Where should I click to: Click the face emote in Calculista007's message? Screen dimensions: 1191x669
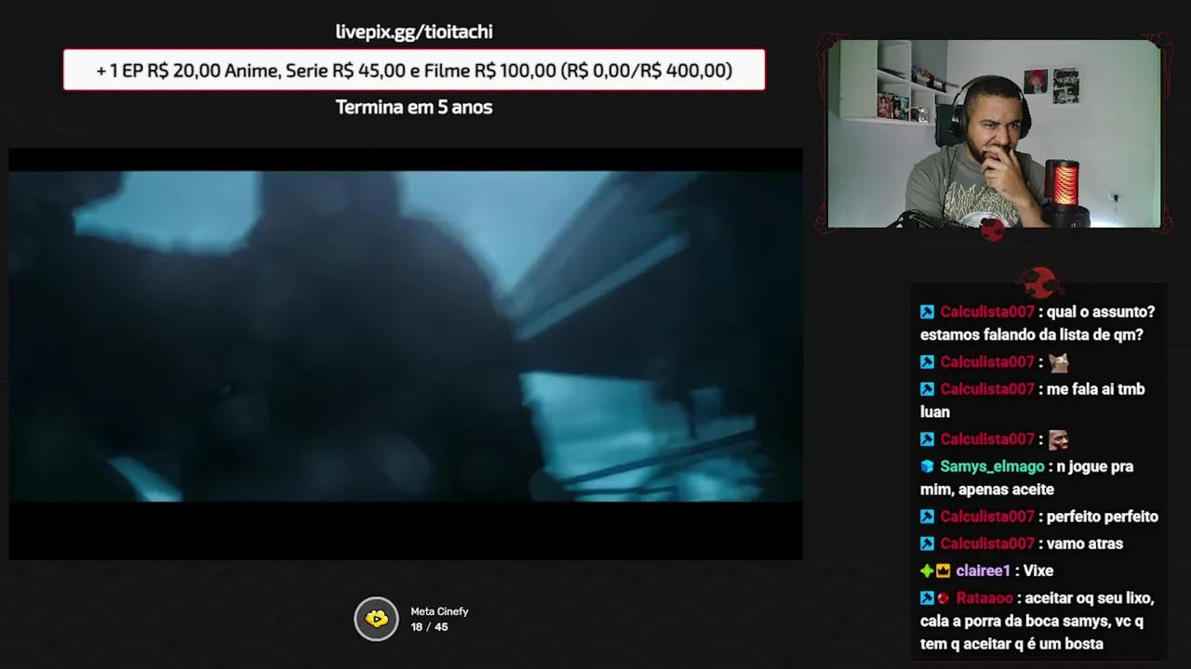(x=1058, y=439)
